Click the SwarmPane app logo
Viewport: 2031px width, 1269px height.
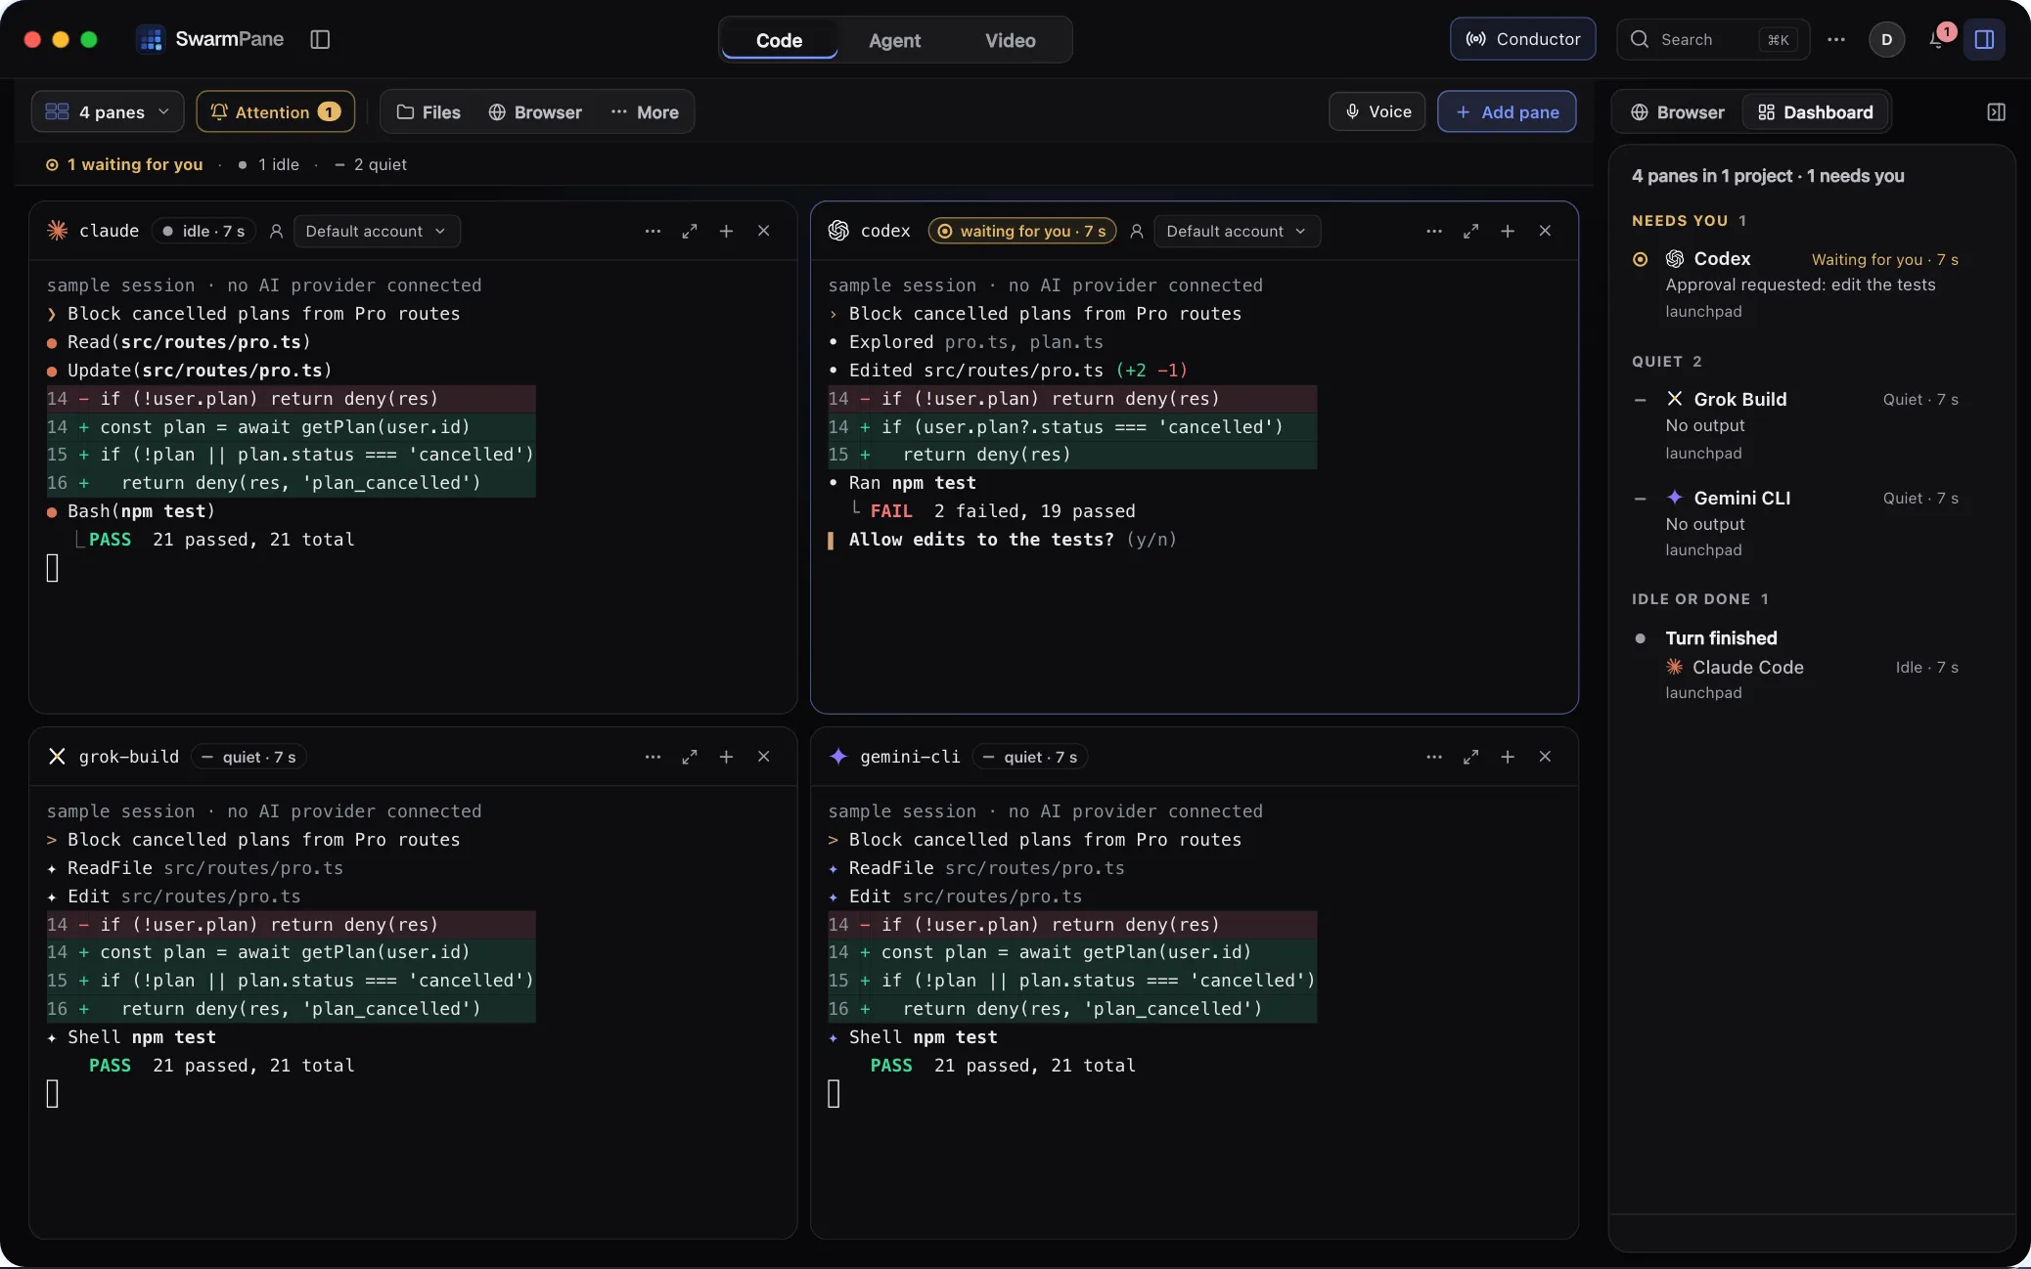tap(151, 39)
